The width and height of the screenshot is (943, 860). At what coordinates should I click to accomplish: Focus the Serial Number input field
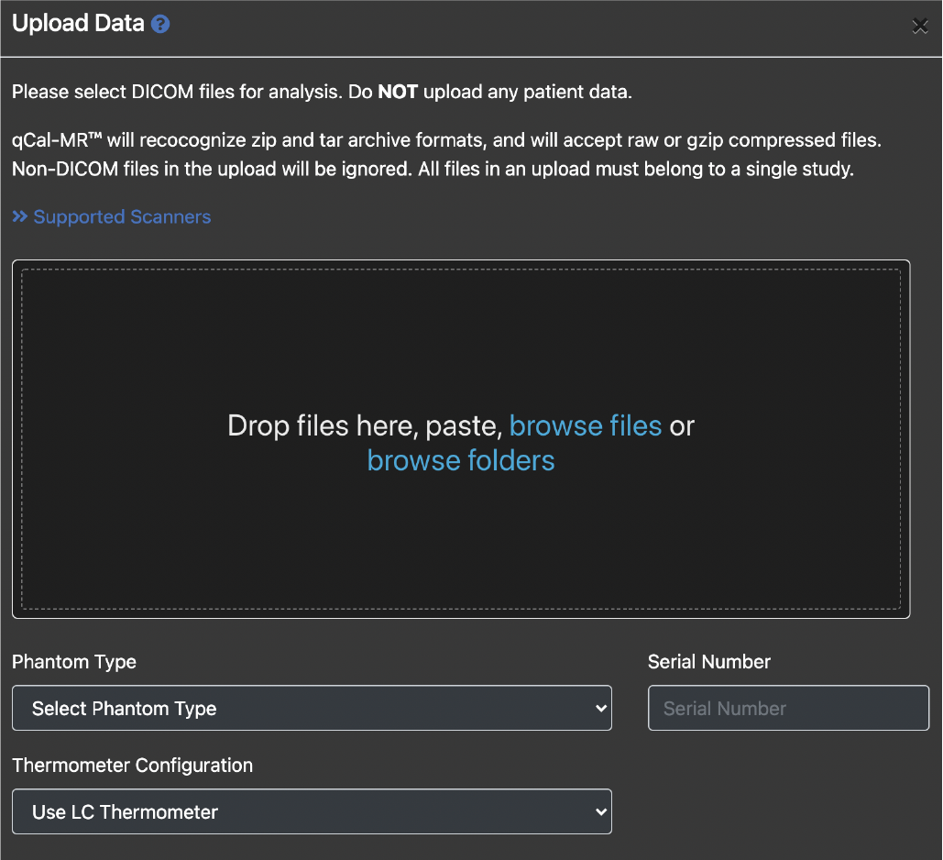788,709
